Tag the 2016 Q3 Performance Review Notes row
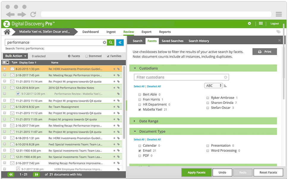The height and width of the screenshot is (179, 288). click(119, 88)
